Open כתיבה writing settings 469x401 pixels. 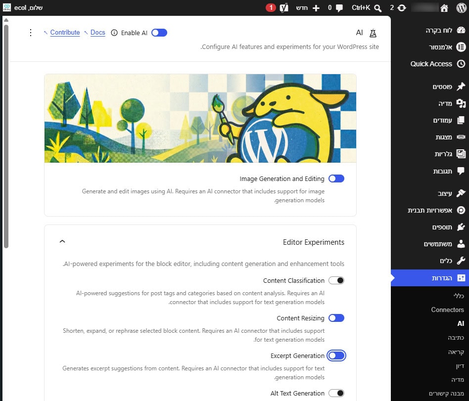(x=456, y=338)
